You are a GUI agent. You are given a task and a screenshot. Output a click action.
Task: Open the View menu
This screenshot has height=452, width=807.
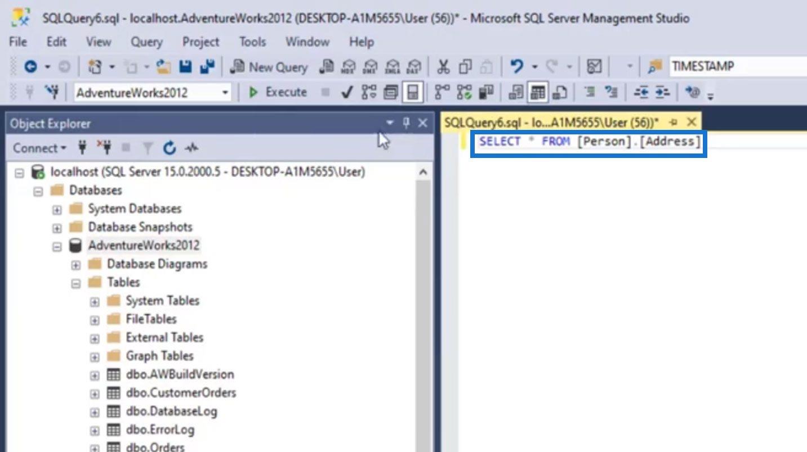[x=99, y=42]
